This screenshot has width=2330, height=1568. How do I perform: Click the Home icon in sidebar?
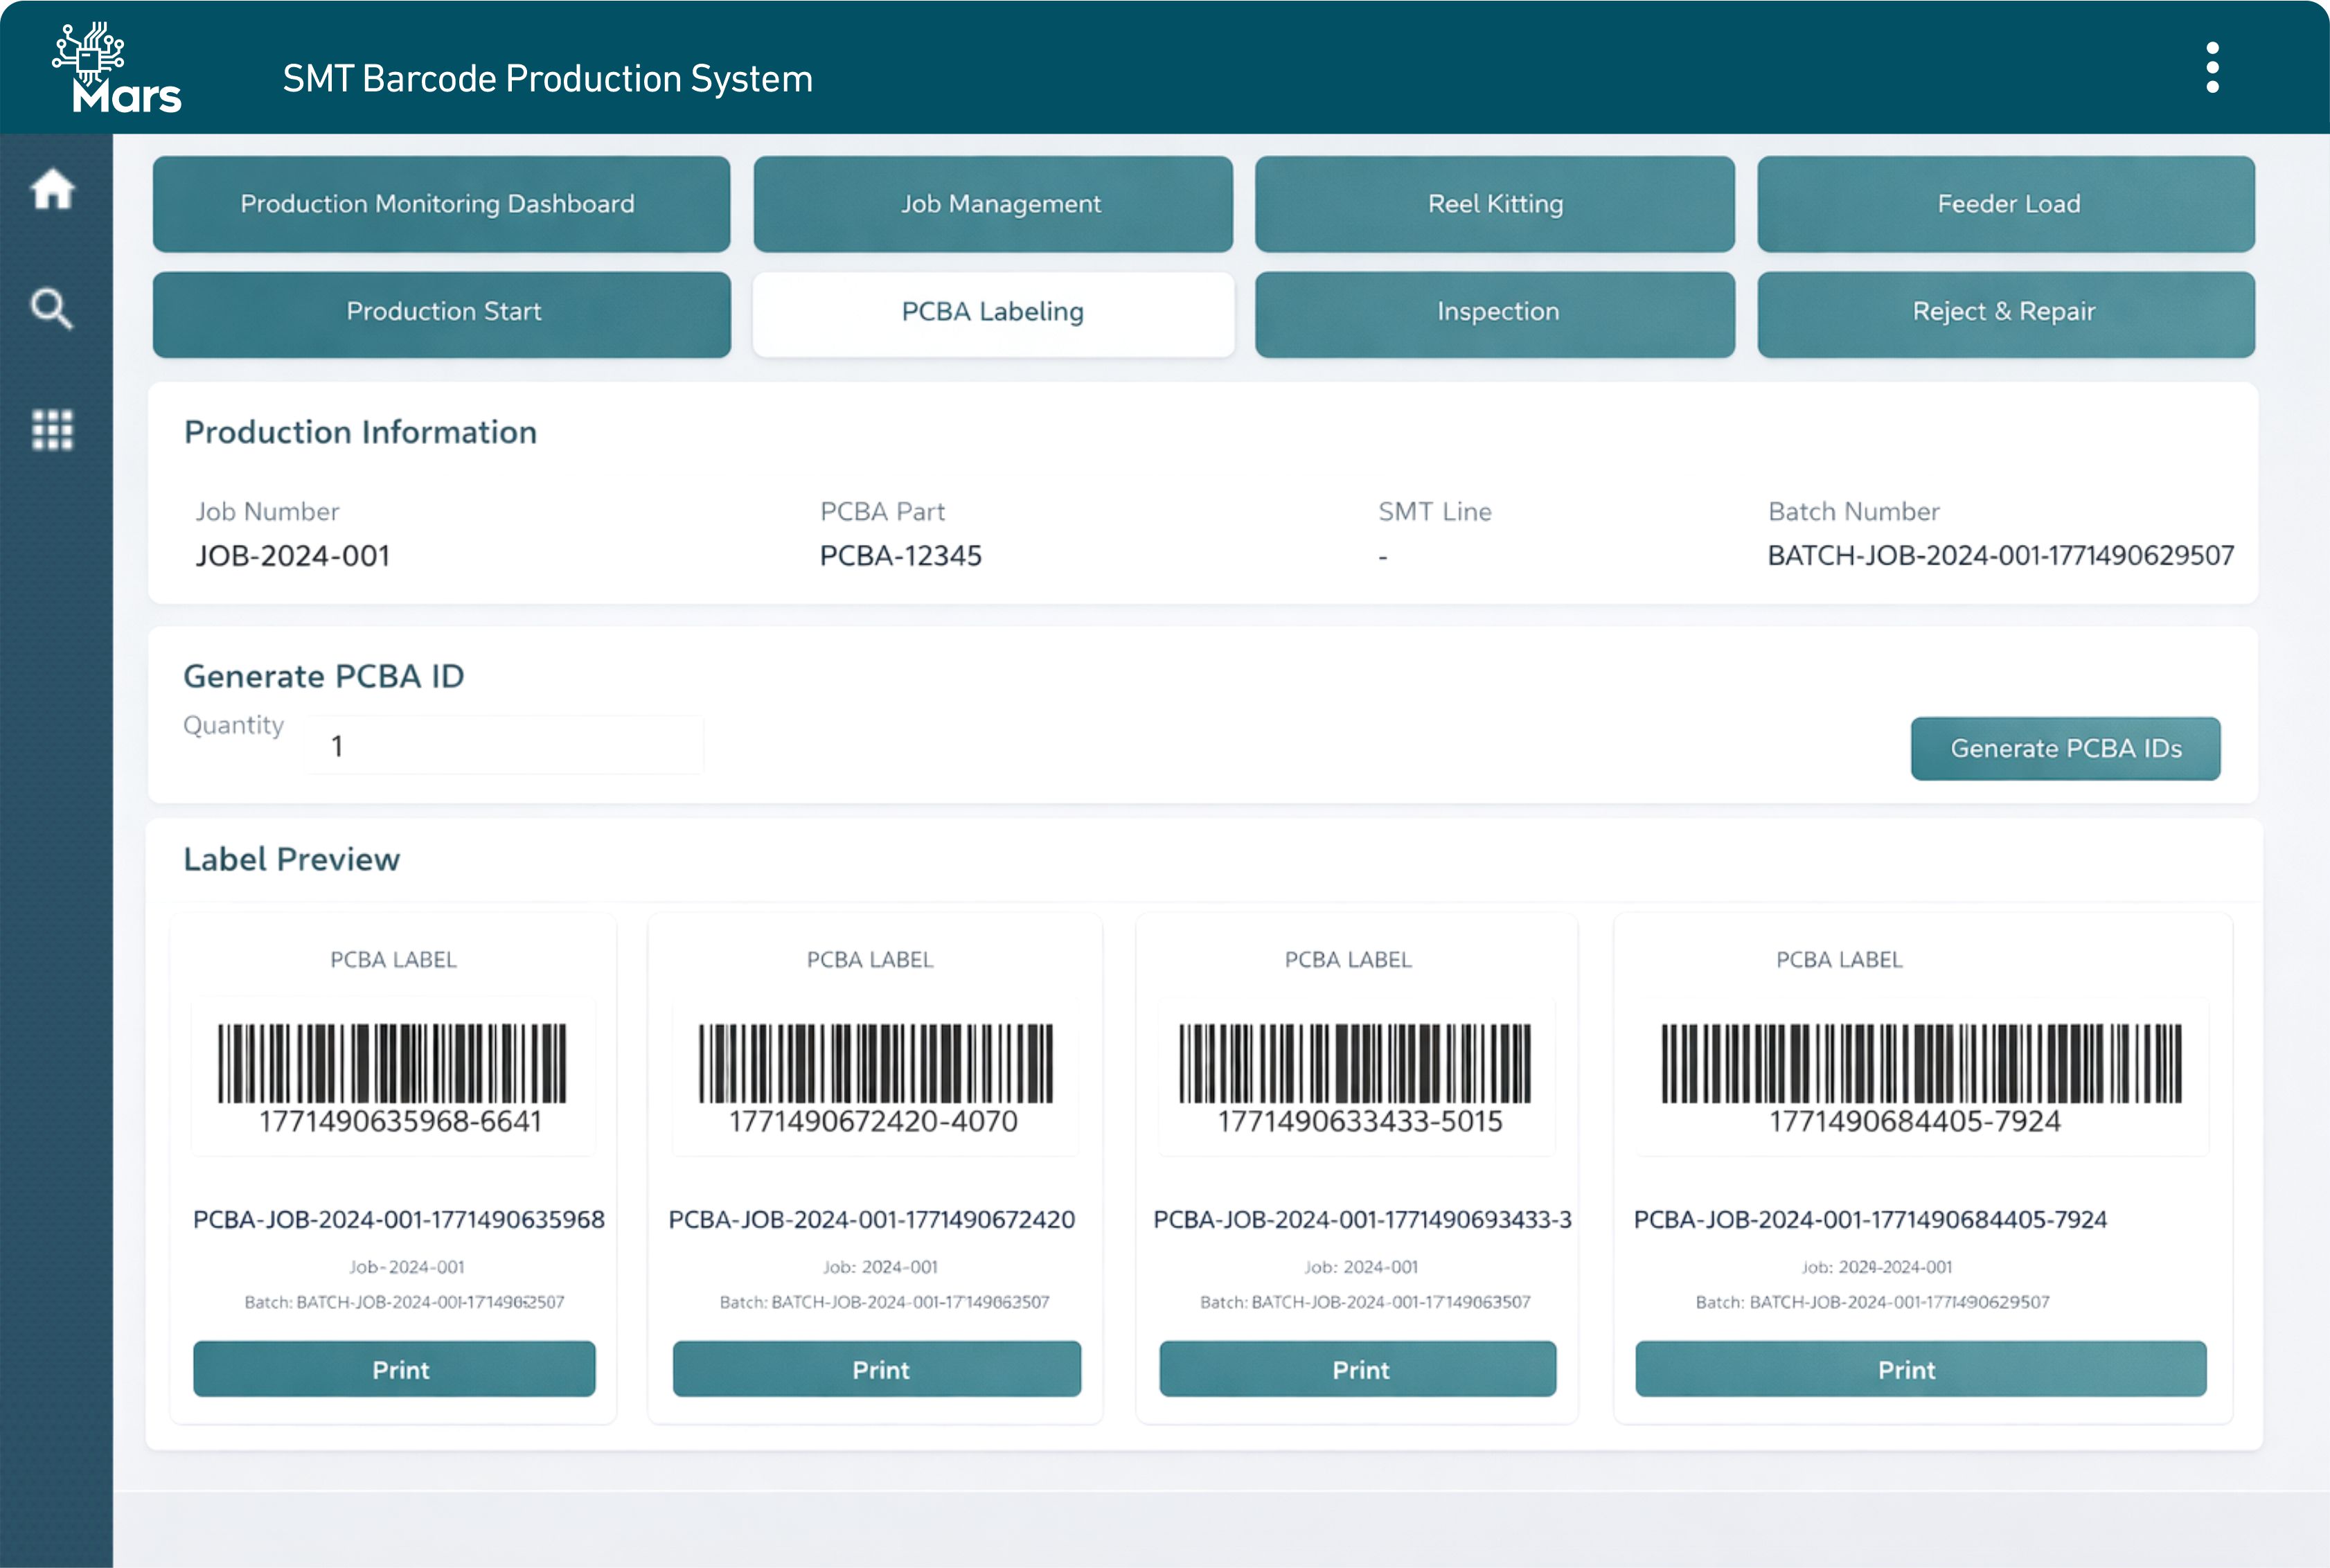point(53,189)
